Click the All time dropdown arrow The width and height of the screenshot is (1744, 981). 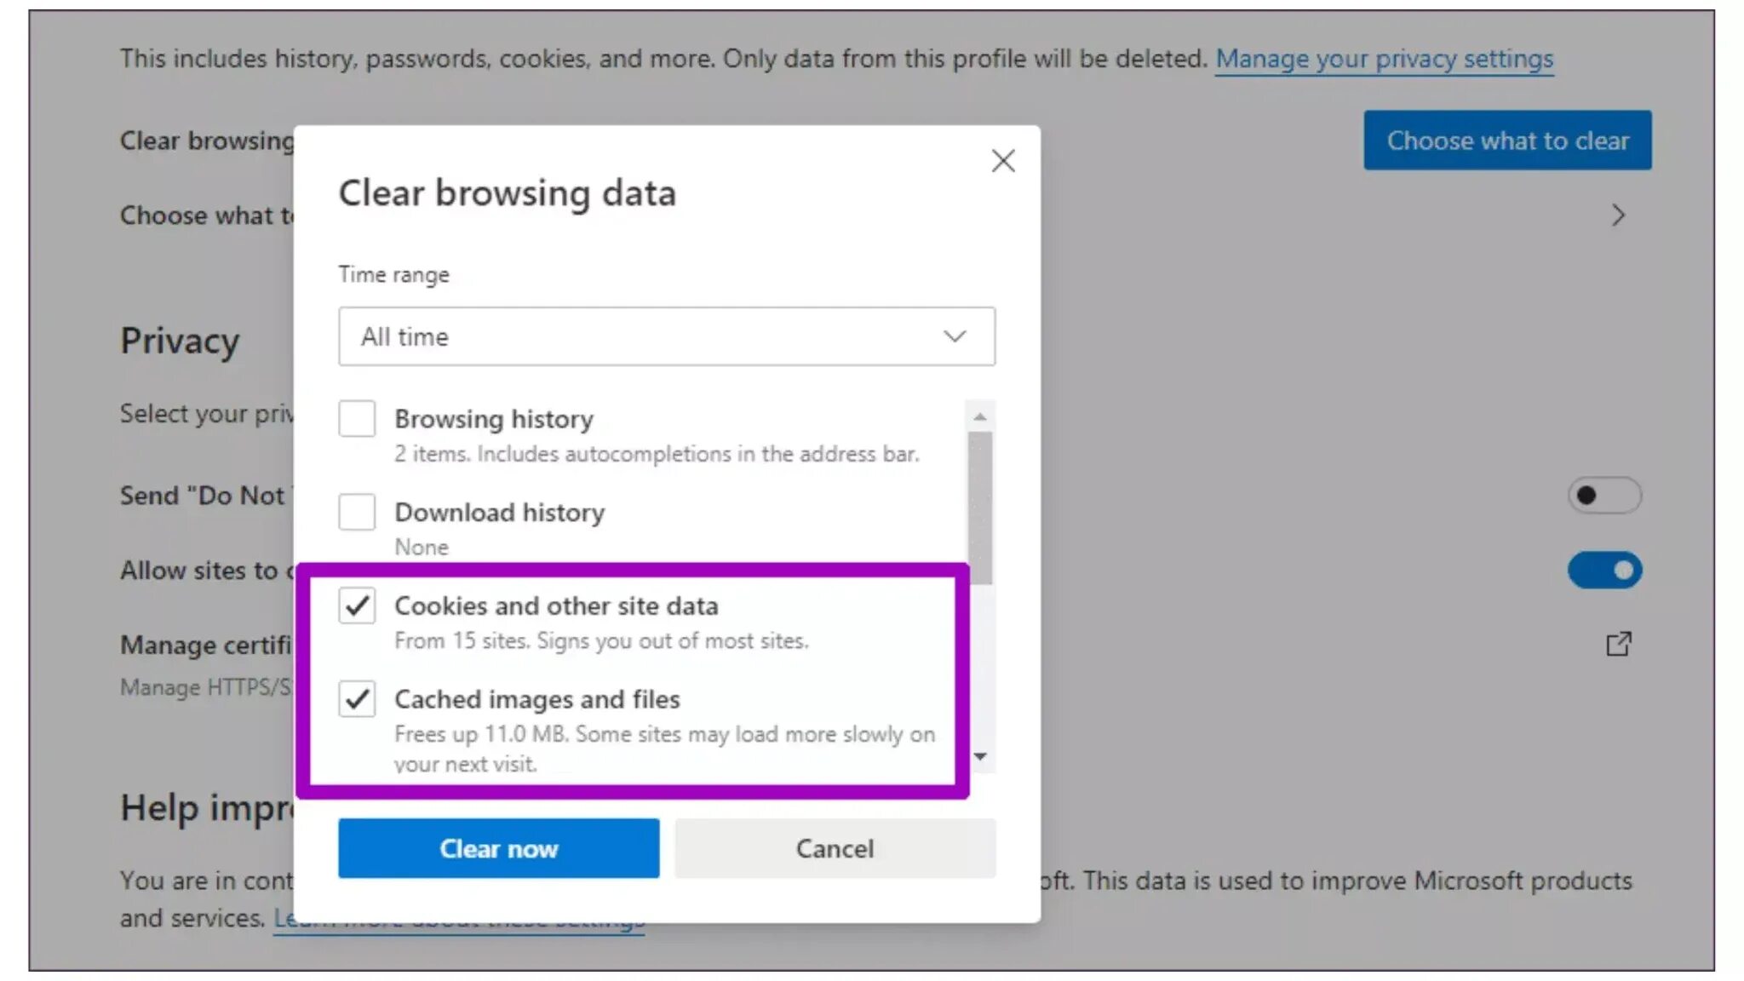955,336
